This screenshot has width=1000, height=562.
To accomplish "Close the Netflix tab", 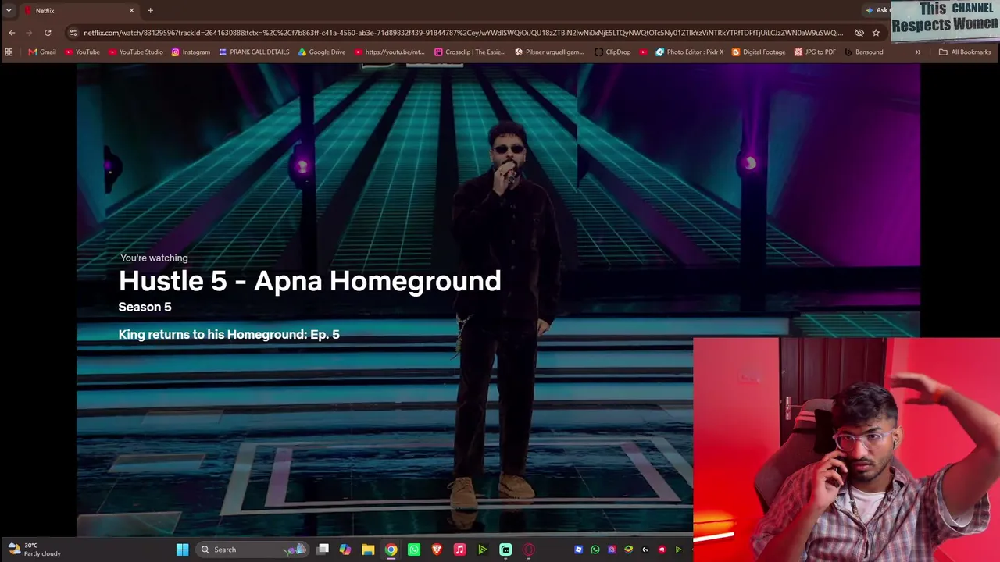I will click(131, 10).
